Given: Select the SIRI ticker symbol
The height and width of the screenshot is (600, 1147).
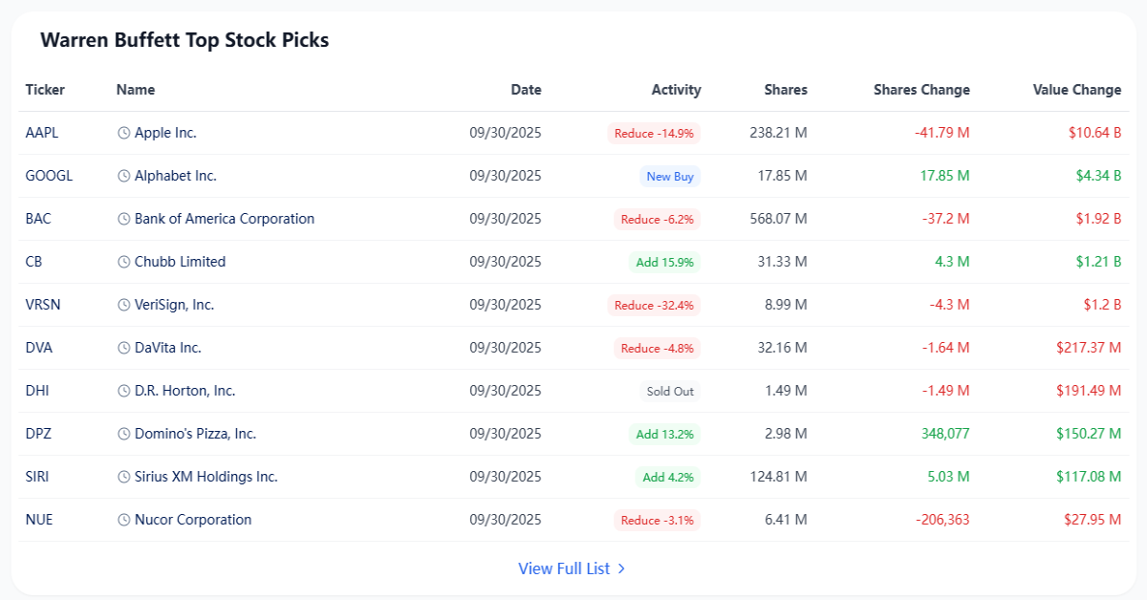Looking at the screenshot, I should 38,477.
